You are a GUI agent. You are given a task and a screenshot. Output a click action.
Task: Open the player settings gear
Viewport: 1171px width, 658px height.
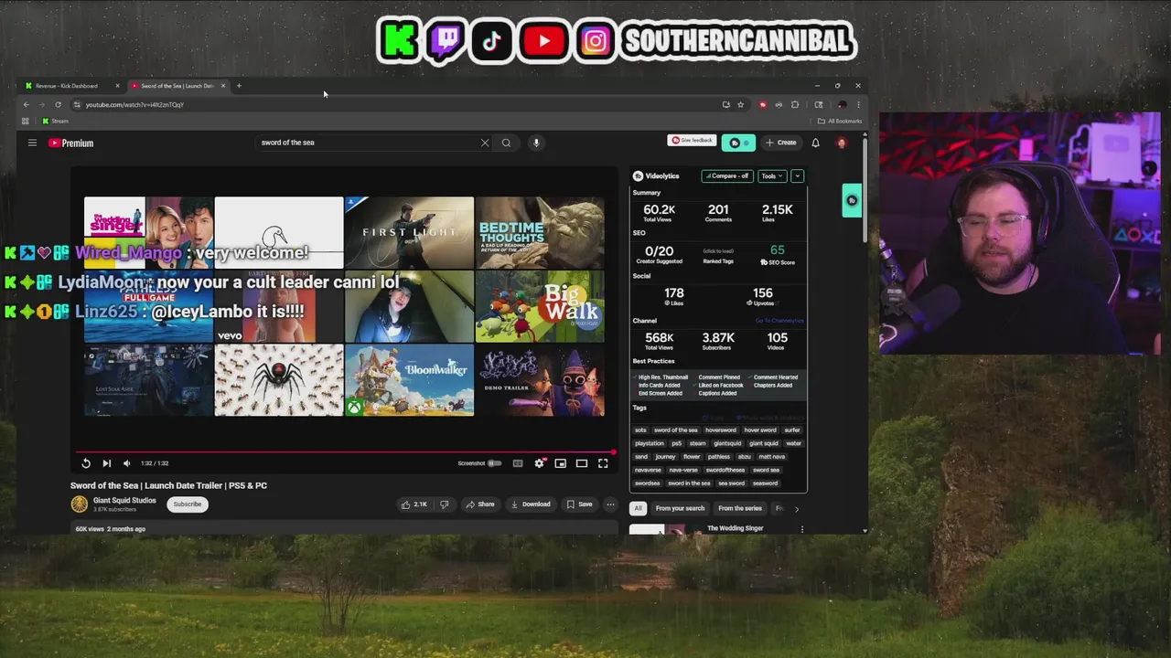click(539, 463)
